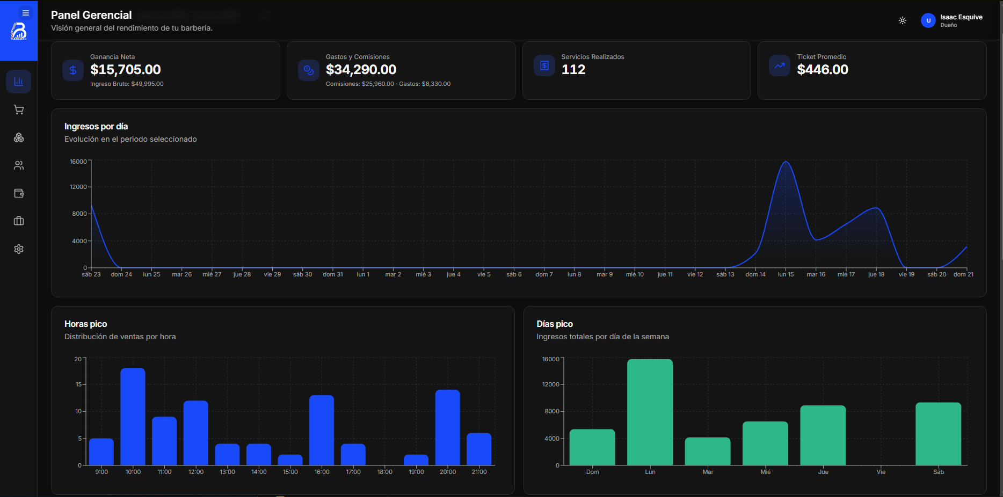This screenshot has width=1003, height=497.
Task: Click the Ganancia Neta dollar icon
Action: 73,70
